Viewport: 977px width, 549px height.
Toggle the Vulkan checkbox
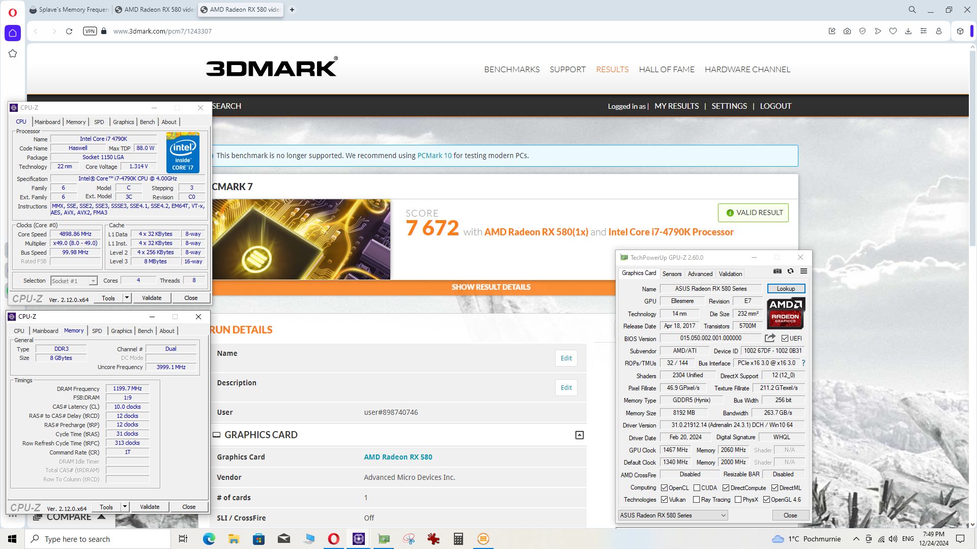point(664,500)
